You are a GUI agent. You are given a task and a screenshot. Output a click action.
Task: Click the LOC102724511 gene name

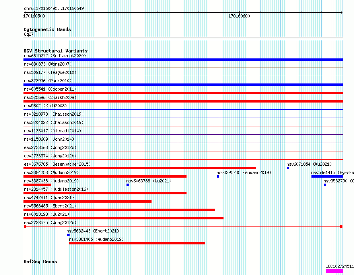(340, 266)
